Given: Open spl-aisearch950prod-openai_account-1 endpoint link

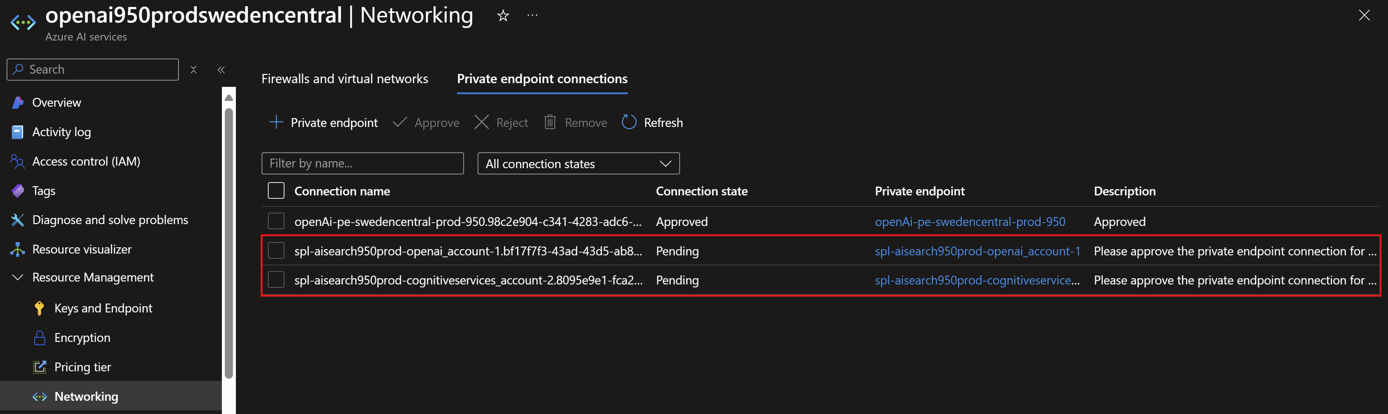Looking at the screenshot, I should pyautogui.click(x=977, y=251).
